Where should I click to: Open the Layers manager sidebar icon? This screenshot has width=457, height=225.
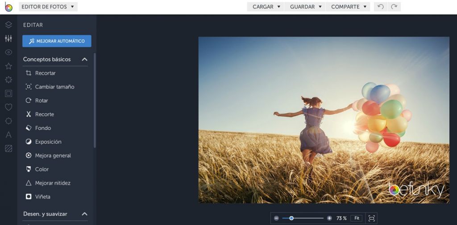(8, 25)
